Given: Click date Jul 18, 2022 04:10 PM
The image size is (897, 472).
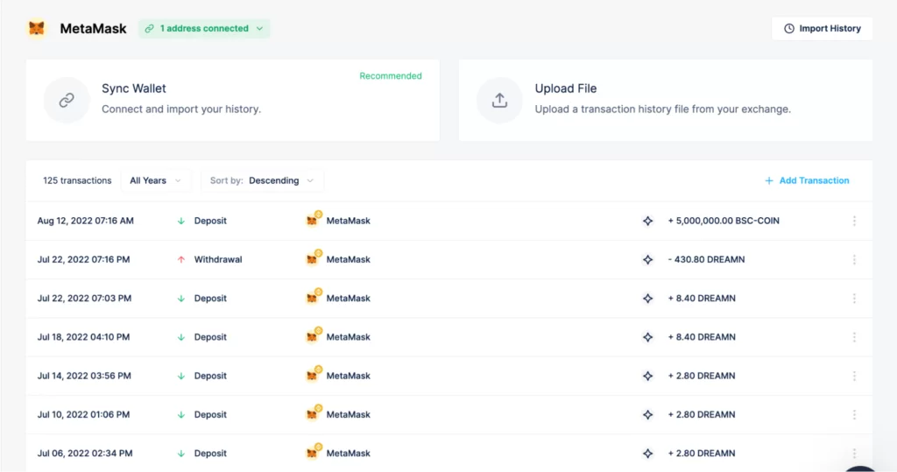Looking at the screenshot, I should pos(83,337).
